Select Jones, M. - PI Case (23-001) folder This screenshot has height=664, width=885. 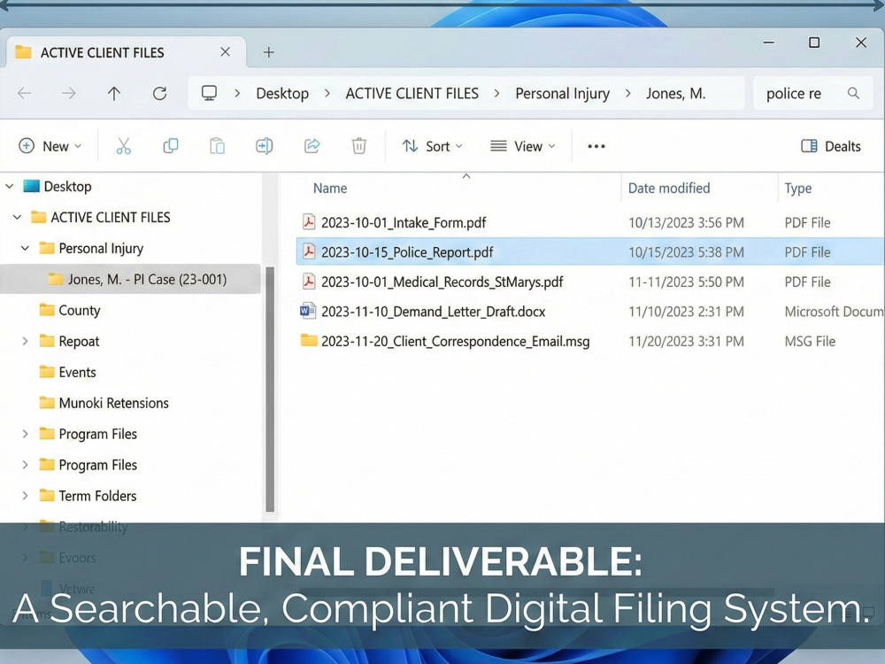point(131,279)
